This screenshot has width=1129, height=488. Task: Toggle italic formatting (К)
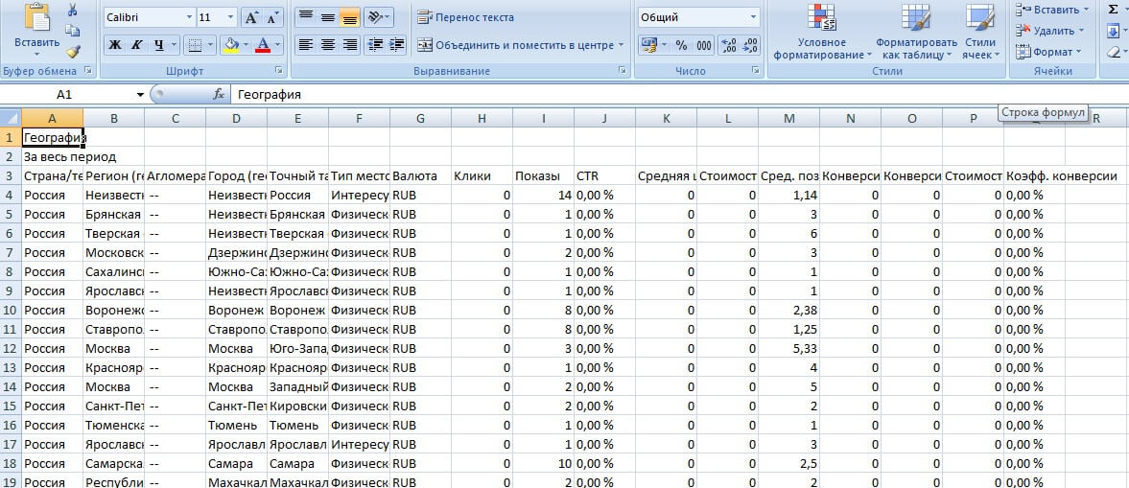tap(137, 45)
